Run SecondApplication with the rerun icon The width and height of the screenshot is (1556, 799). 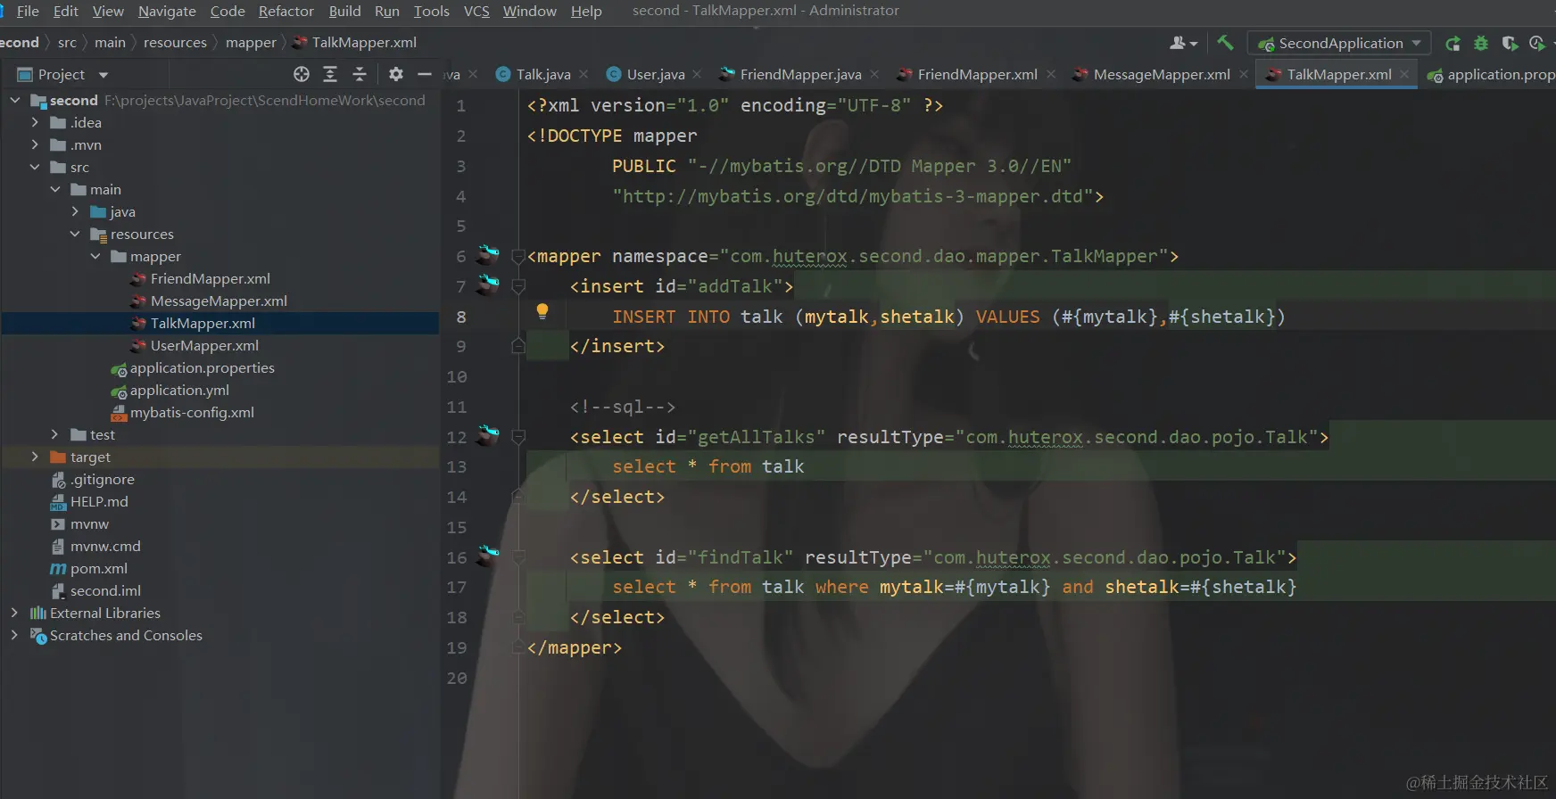[x=1453, y=43]
